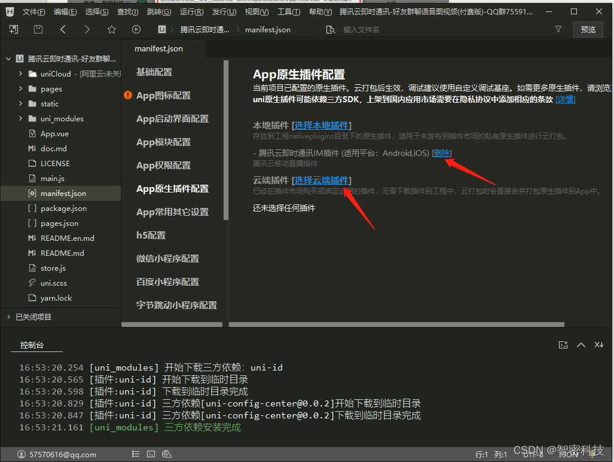
Task: Switch to the 控制台 tab
Action: pyautogui.click(x=32, y=345)
